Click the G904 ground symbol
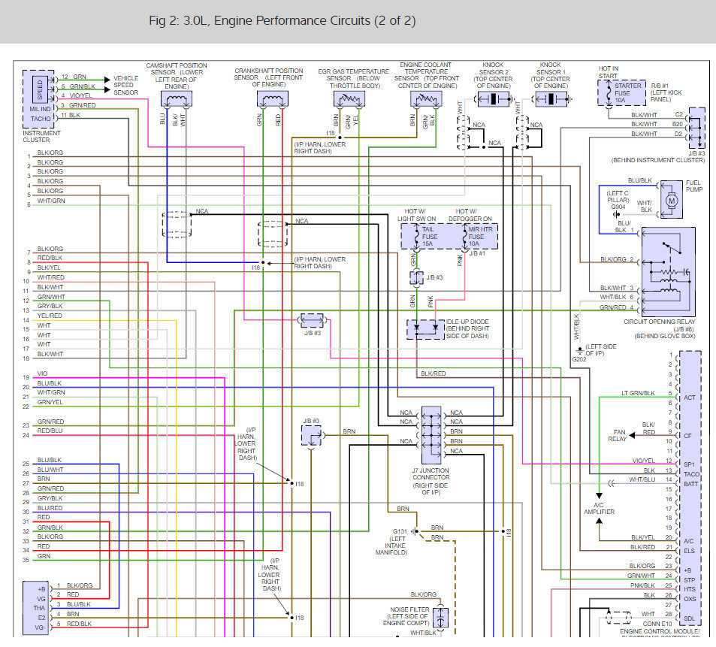The image size is (716, 647). pyautogui.click(x=617, y=214)
